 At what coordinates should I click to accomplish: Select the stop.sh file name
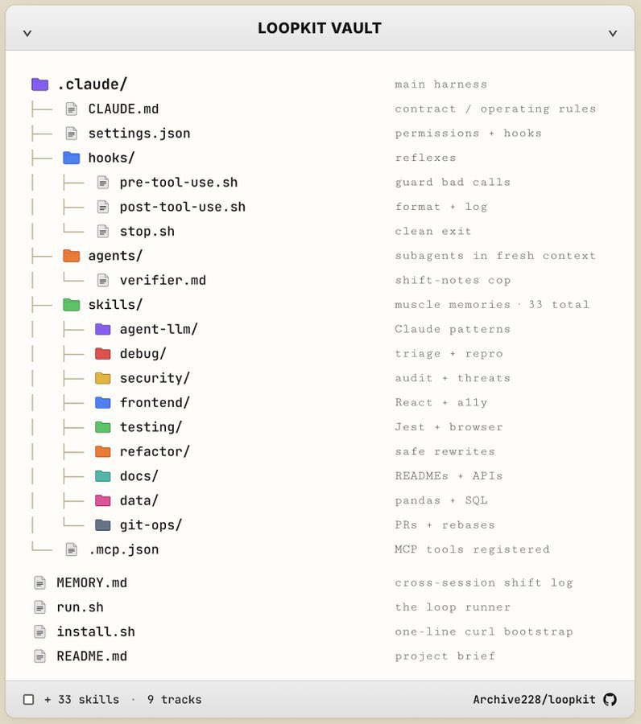pyautogui.click(x=147, y=232)
